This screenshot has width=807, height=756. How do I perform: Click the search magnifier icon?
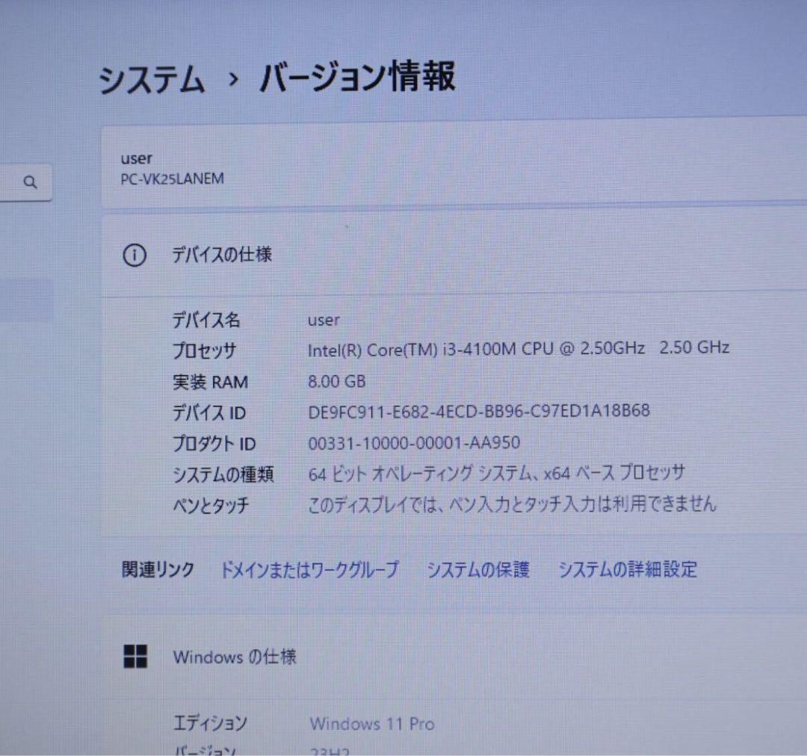point(31,182)
